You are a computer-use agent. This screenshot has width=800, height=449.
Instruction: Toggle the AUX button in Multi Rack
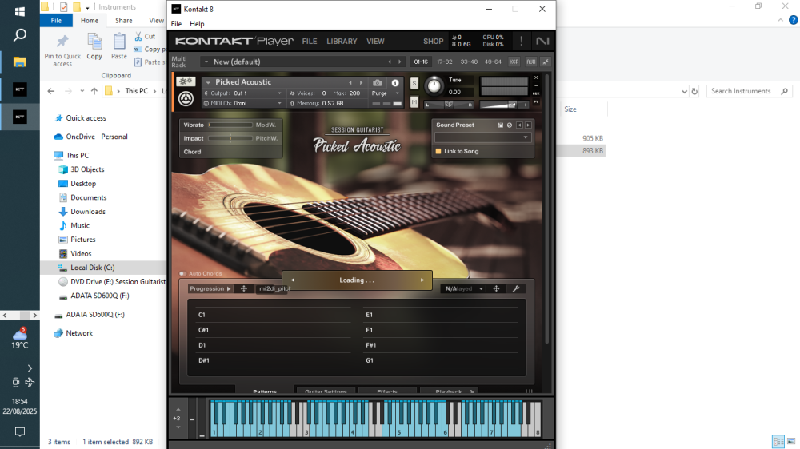530,62
